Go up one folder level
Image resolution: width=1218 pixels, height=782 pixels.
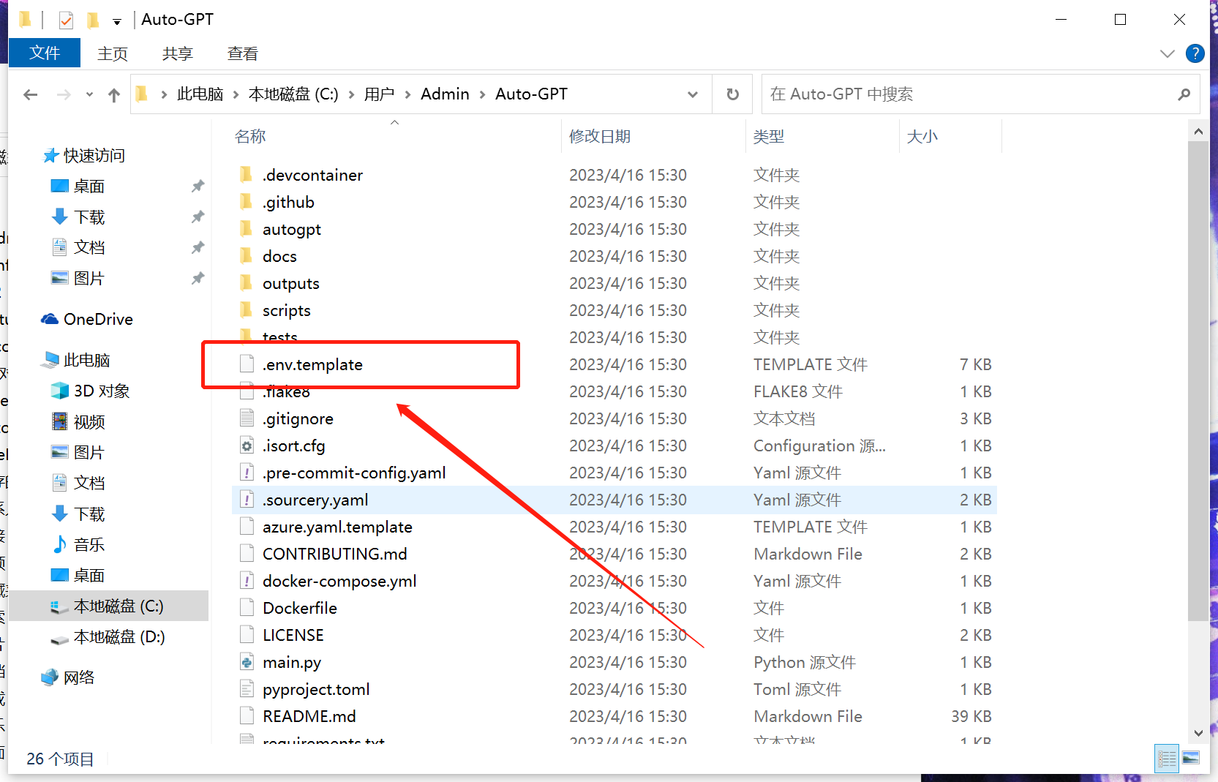pyautogui.click(x=114, y=94)
